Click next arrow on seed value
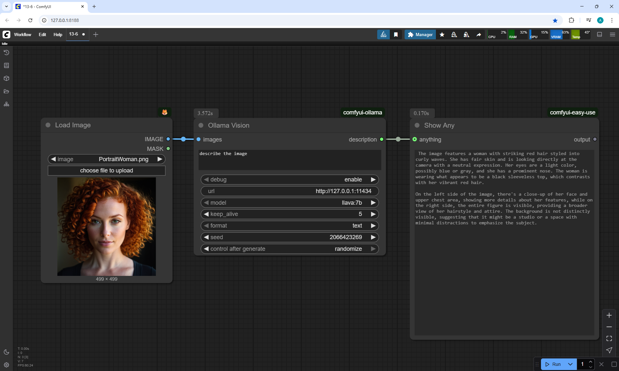619x371 pixels. pyautogui.click(x=373, y=237)
